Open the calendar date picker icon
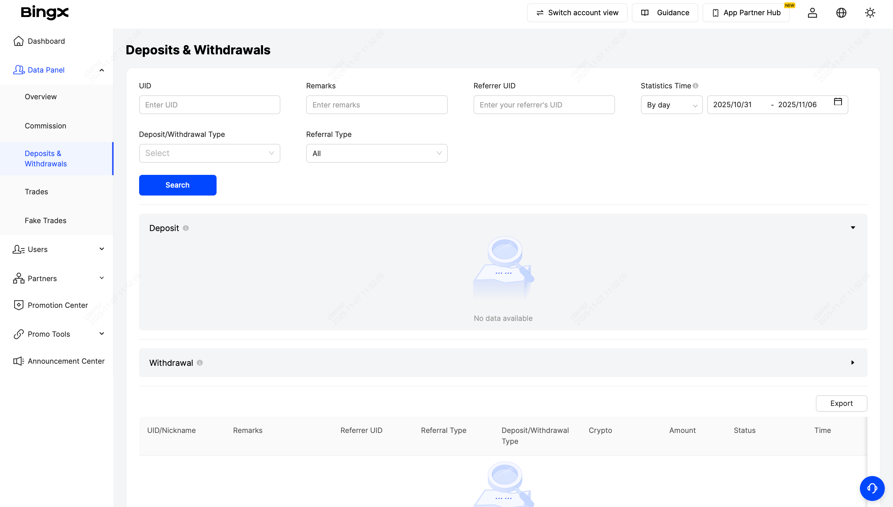The image size is (893, 507). click(x=838, y=102)
